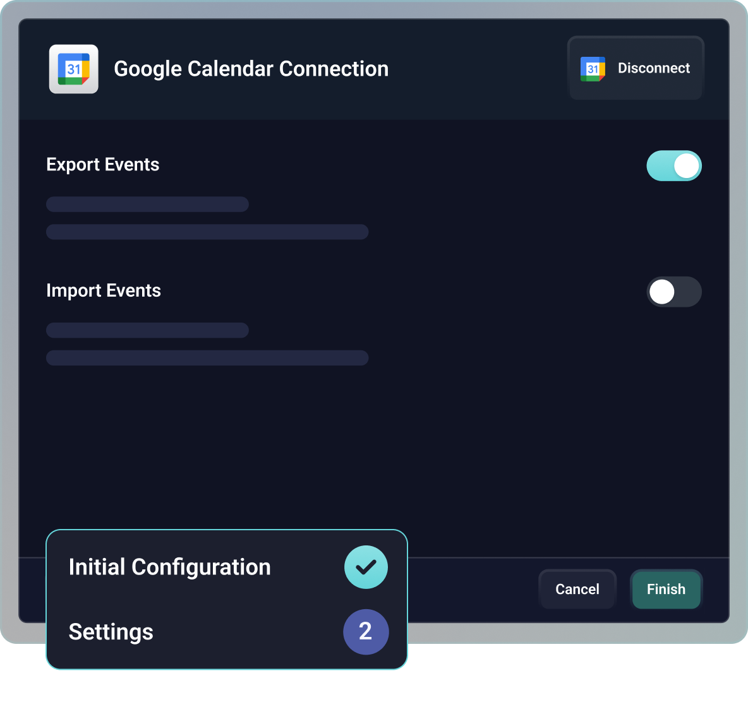Screen dimensions: 748x707
Task: Click the teal checkmark next to Initial Configuration
Action: 366,567
